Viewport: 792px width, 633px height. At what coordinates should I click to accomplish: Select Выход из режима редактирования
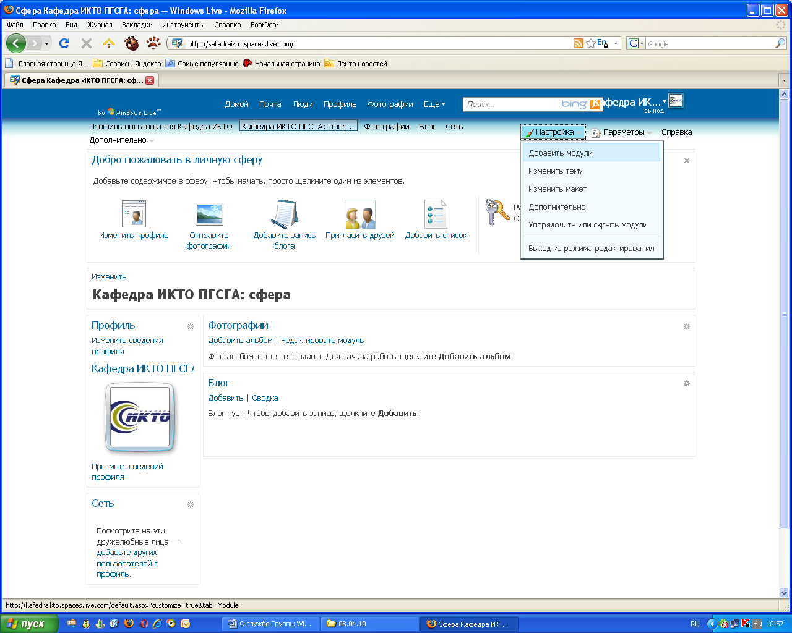(x=592, y=249)
